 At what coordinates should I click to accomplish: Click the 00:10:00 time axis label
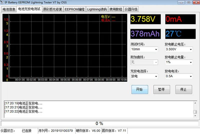click(122, 80)
